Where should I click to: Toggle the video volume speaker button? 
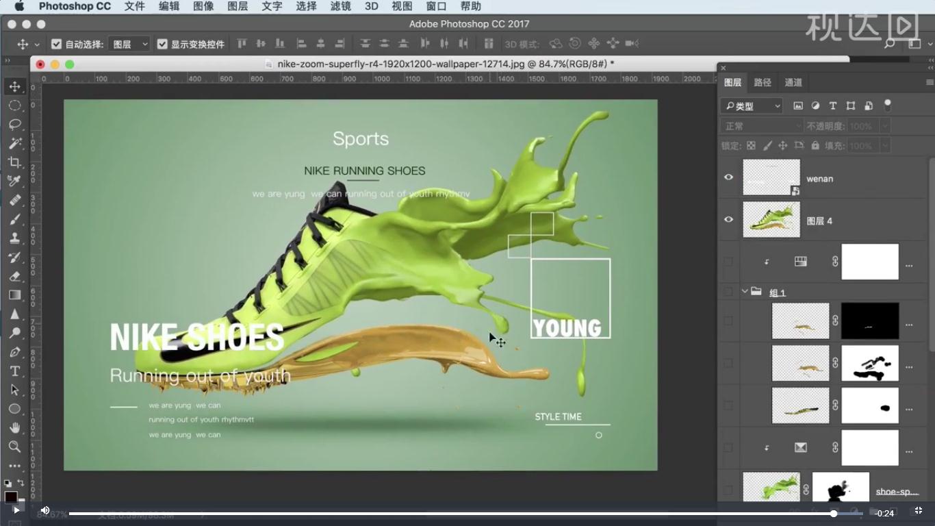click(x=45, y=510)
